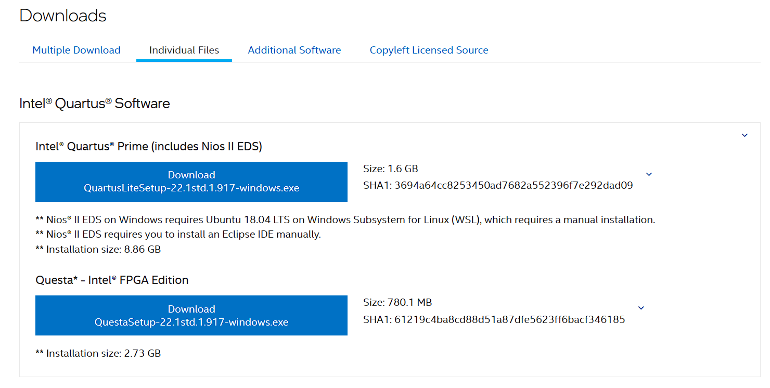Switch to the Multiple Download tab

coord(76,50)
